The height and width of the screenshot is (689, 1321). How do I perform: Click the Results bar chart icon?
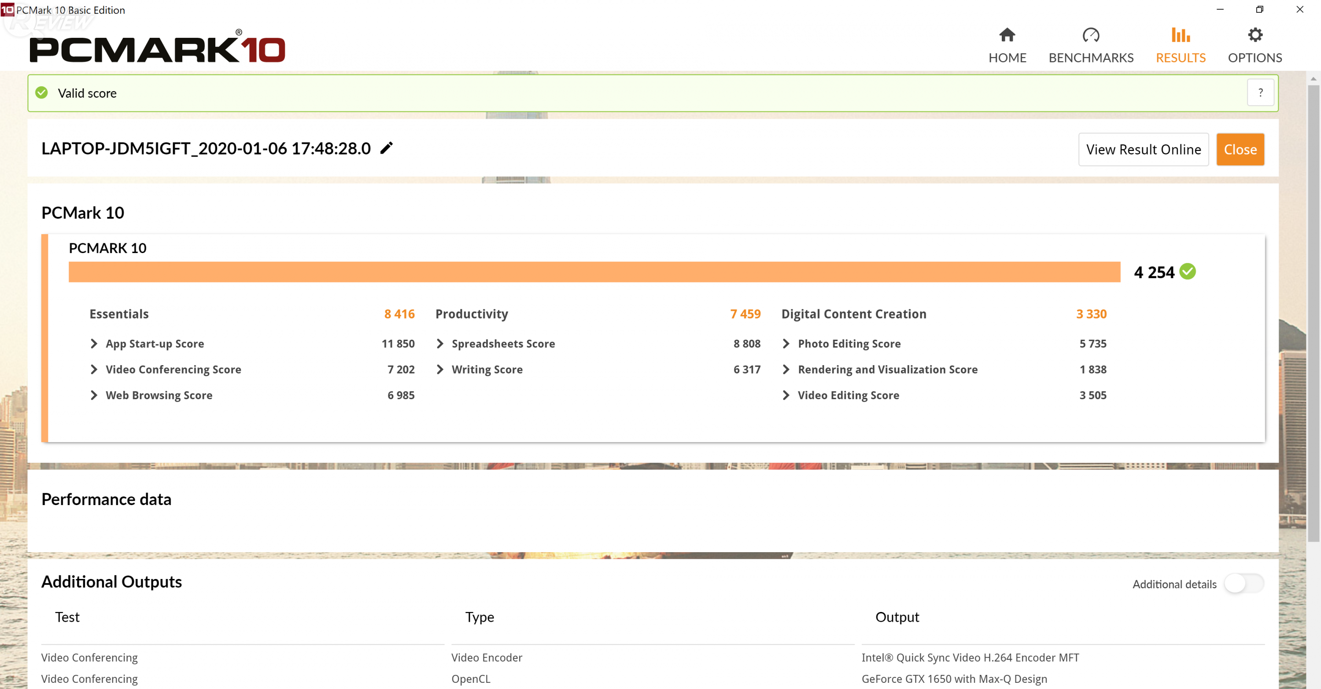tap(1180, 35)
